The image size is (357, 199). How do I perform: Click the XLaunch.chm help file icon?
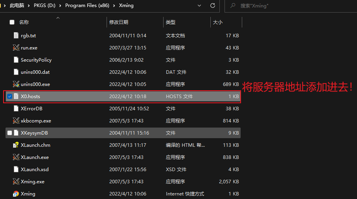(x=16, y=145)
